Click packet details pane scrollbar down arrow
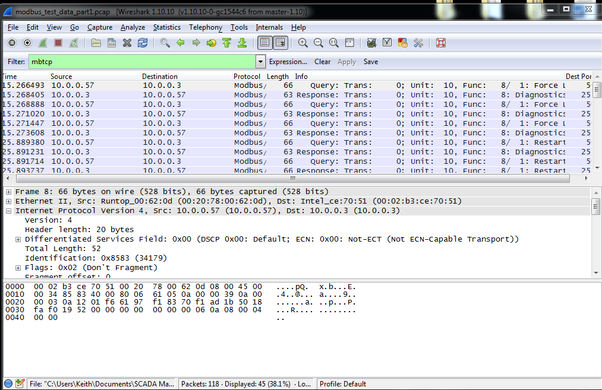Image resolution: width=602 pixels, height=390 pixels. [x=596, y=273]
